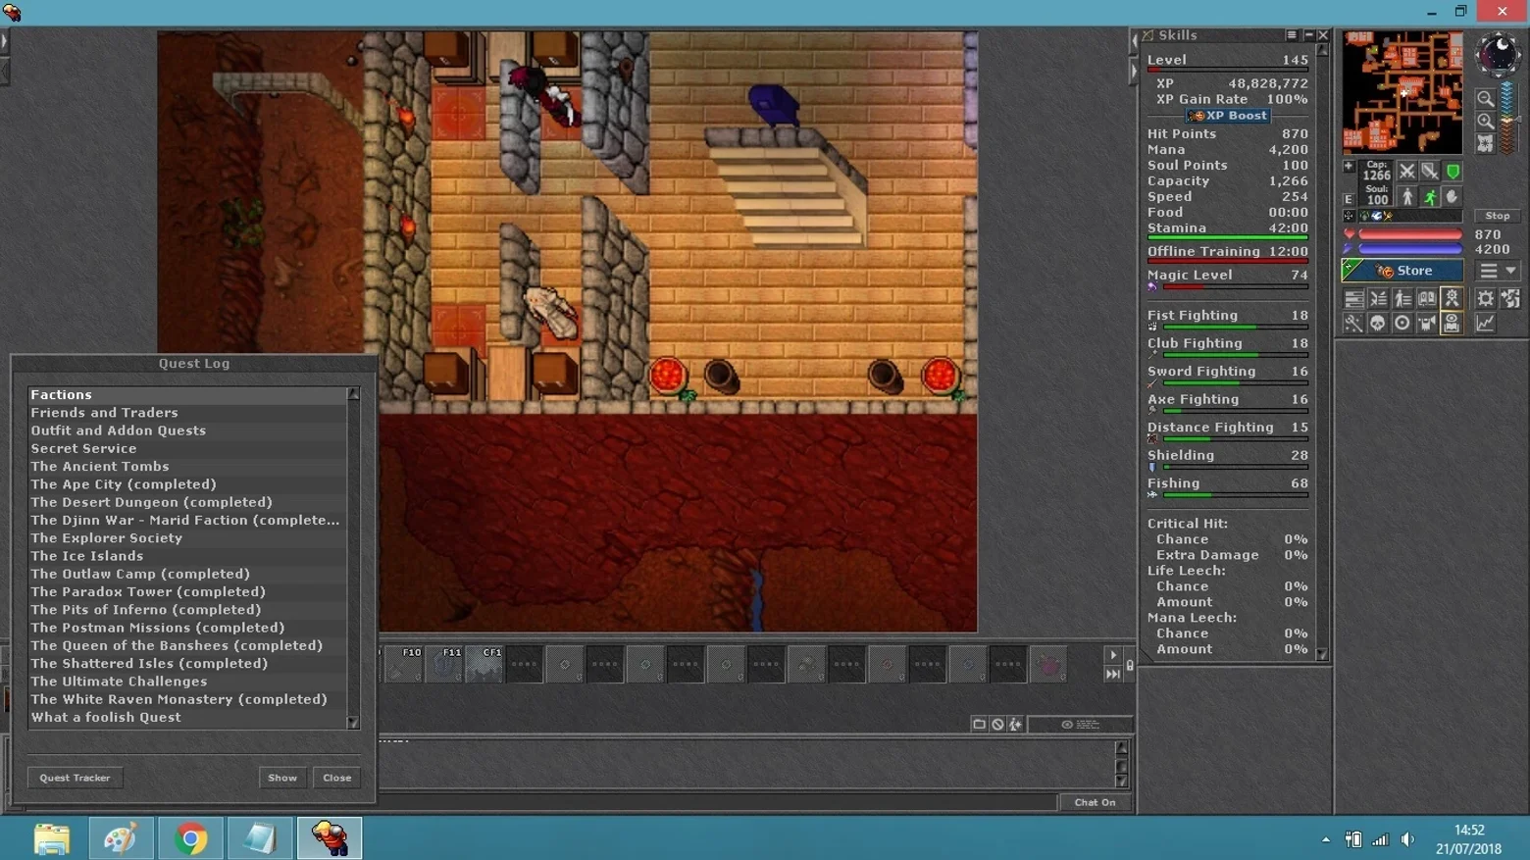Select The Ancient Tombs quest line
The image size is (1530, 860).
tap(187, 467)
